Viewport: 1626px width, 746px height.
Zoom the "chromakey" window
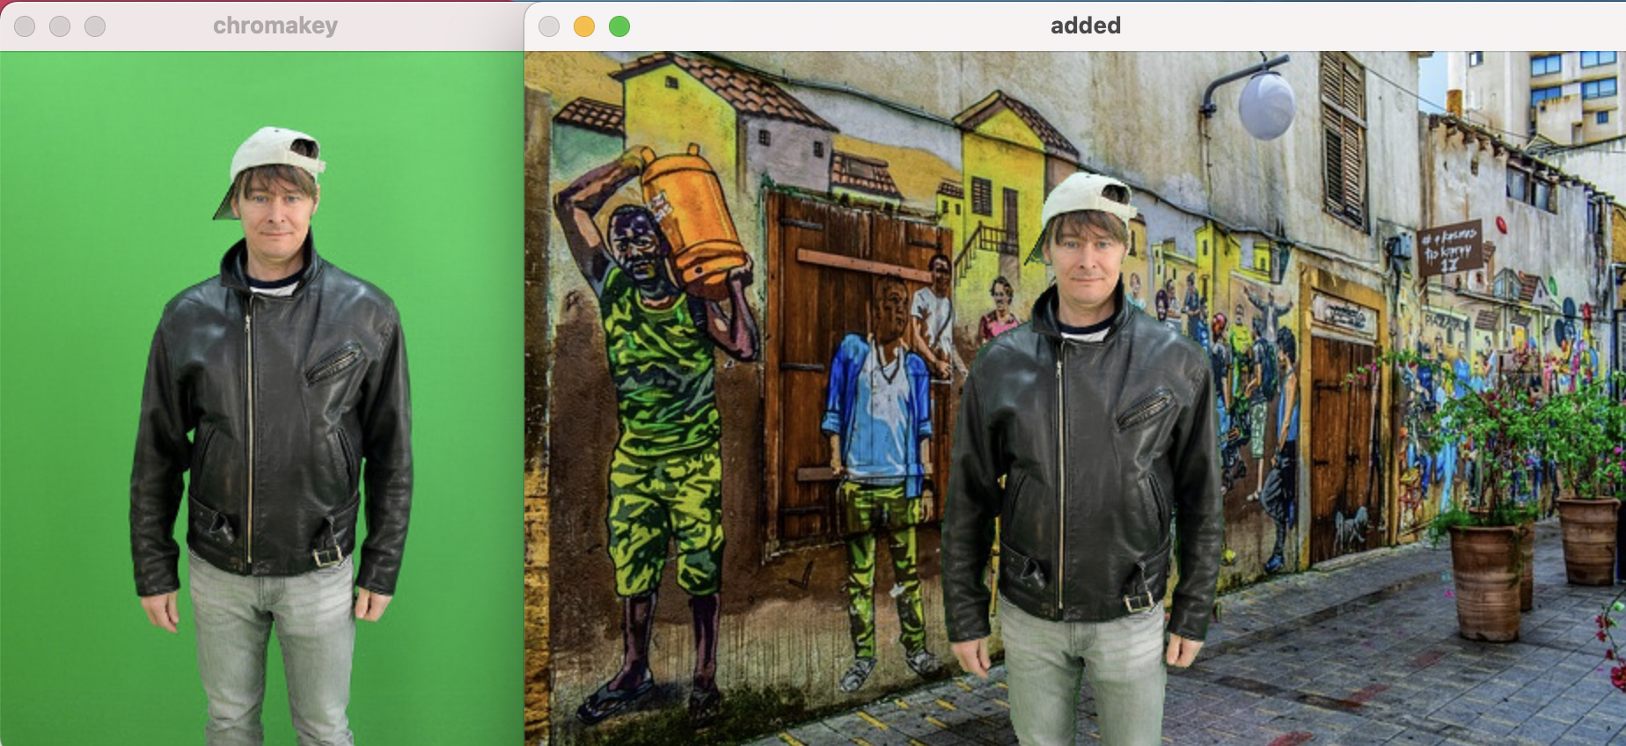(x=95, y=26)
